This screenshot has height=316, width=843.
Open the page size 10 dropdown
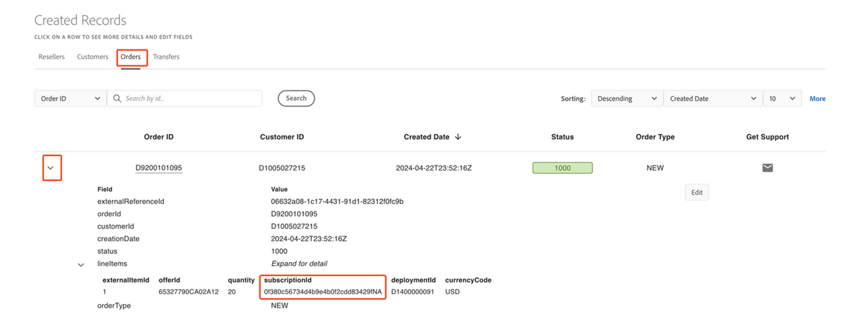pyautogui.click(x=782, y=99)
